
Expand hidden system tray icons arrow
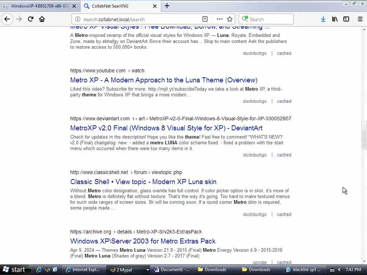point(339,270)
